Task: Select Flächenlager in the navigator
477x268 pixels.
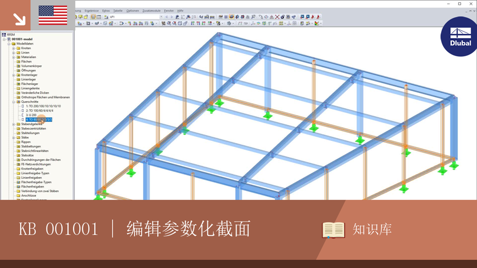Action: [29, 84]
